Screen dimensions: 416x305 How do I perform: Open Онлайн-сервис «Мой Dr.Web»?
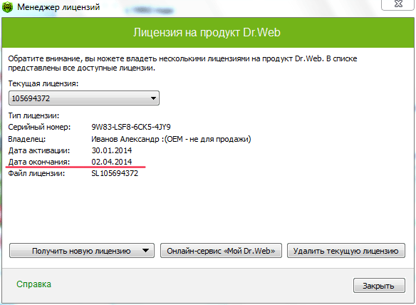coord(221,251)
